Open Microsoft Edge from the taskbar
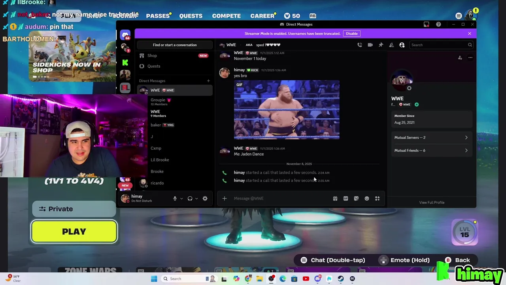The image size is (506, 285). pos(283,279)
